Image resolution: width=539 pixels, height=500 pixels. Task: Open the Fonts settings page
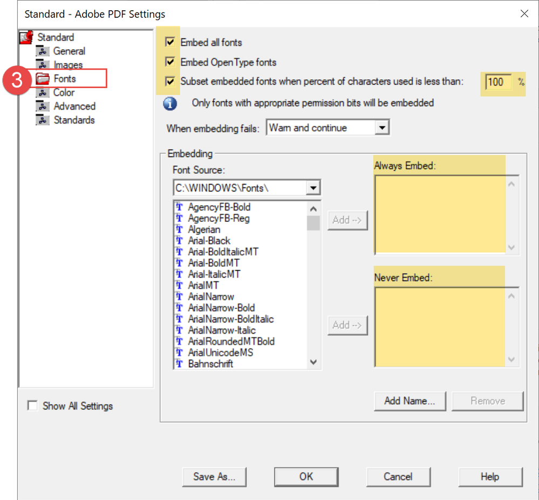(x=65, y=78)
